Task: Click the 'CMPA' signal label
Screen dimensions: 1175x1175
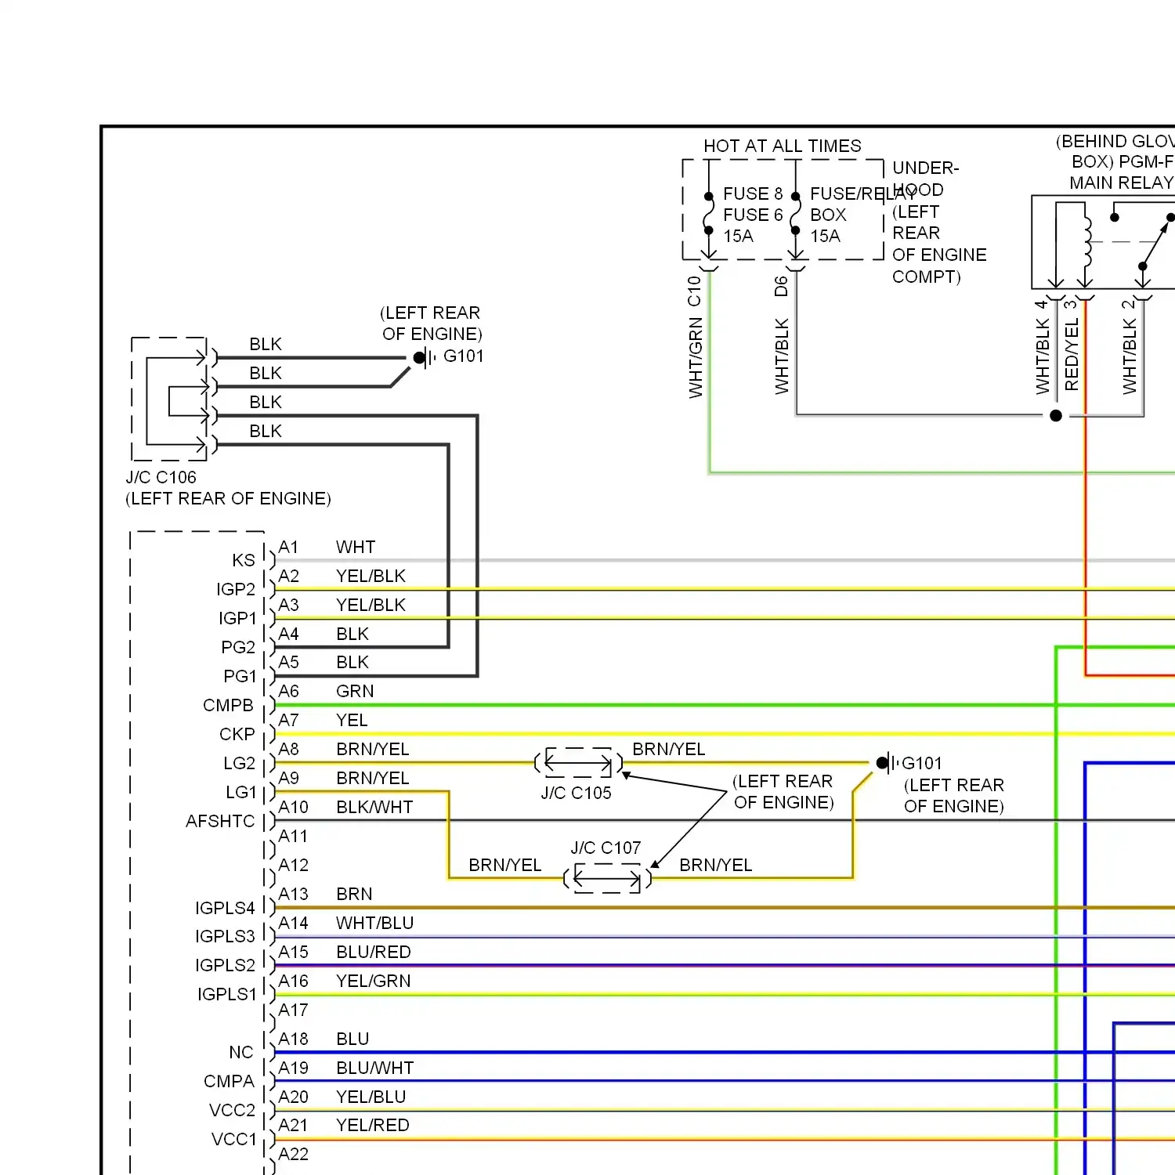Action: click(229, 1082)
